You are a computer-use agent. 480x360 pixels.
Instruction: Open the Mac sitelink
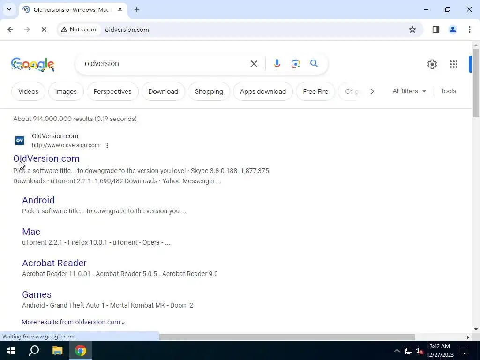coord(31,232)
